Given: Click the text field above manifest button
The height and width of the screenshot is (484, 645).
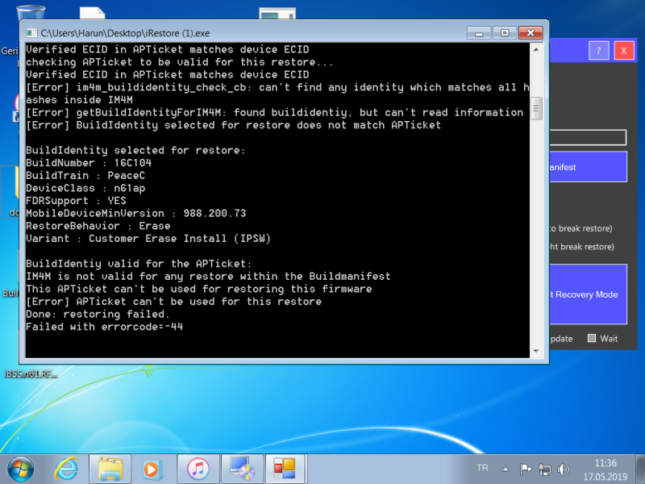Looking at the screenshot, I should click(x=587, y=138).
